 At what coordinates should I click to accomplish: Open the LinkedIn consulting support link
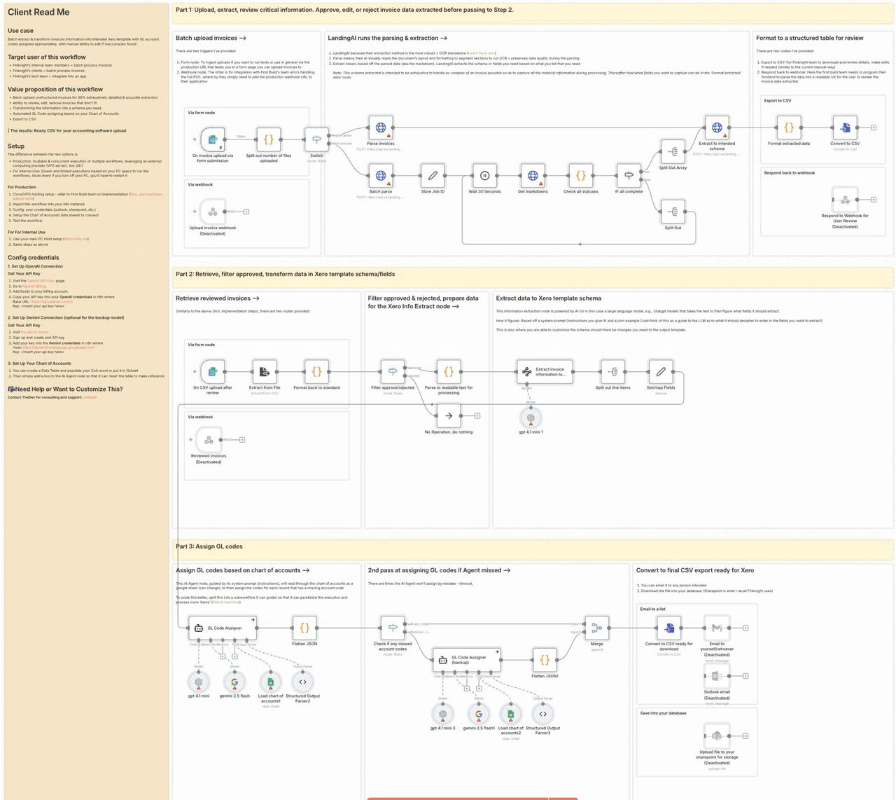click(x=90, y=397)
